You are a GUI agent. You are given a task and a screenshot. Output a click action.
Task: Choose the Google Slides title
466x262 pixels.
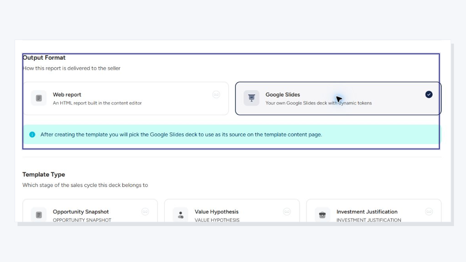(283, 95)
